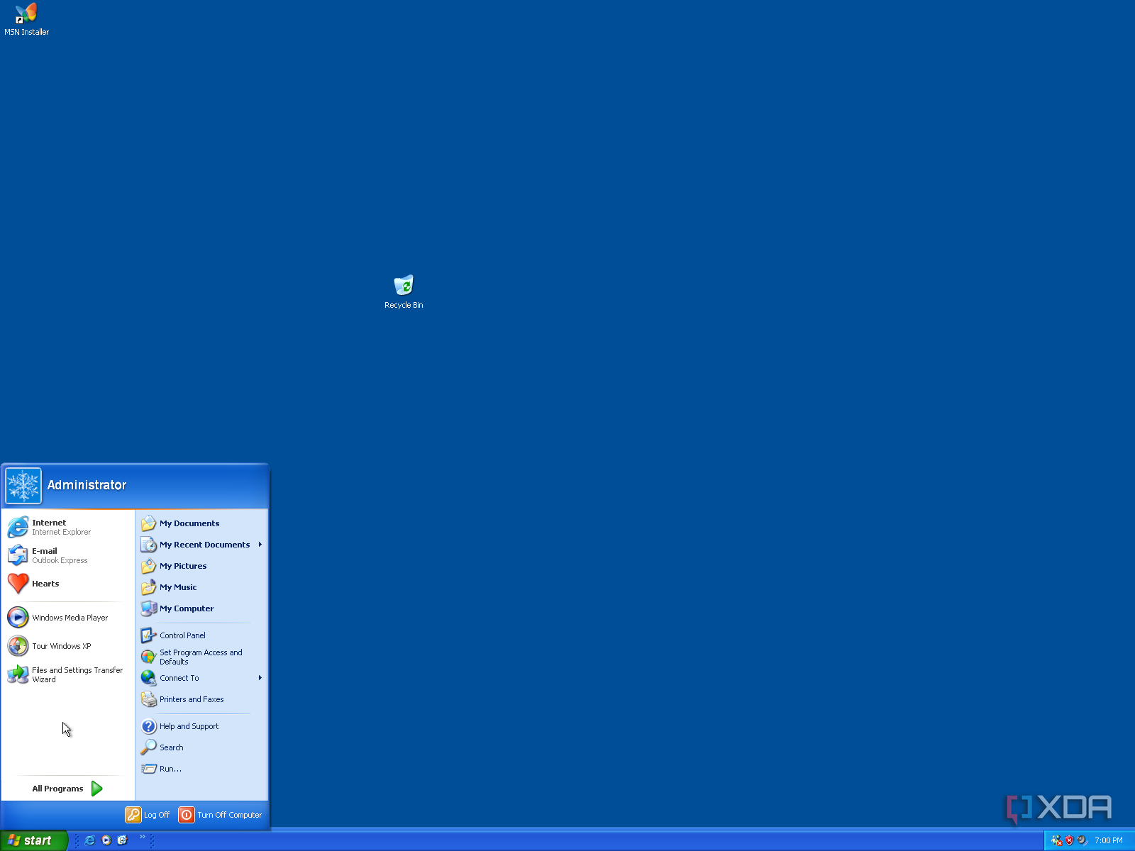Launch Windows Media Player from Quick Launch
The height and width of the screenshot is (851, 1135).
[106, 840]
